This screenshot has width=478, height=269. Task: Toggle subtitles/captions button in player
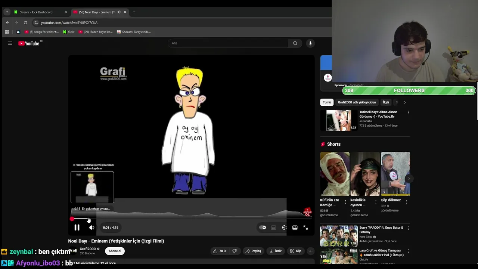click(273, 228)
